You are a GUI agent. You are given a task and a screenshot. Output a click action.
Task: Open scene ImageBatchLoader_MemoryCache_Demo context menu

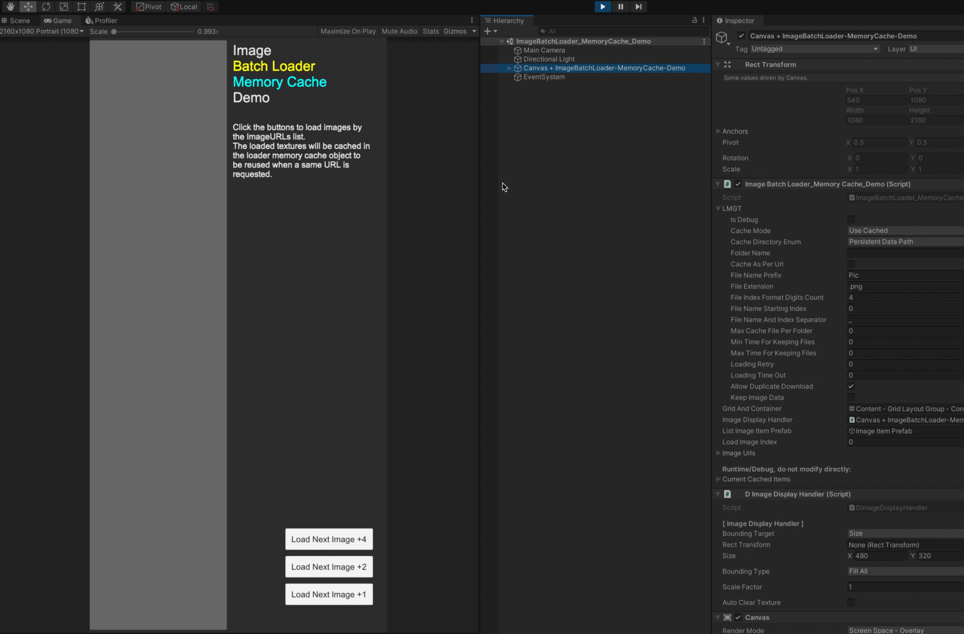(x=704, y=42)
